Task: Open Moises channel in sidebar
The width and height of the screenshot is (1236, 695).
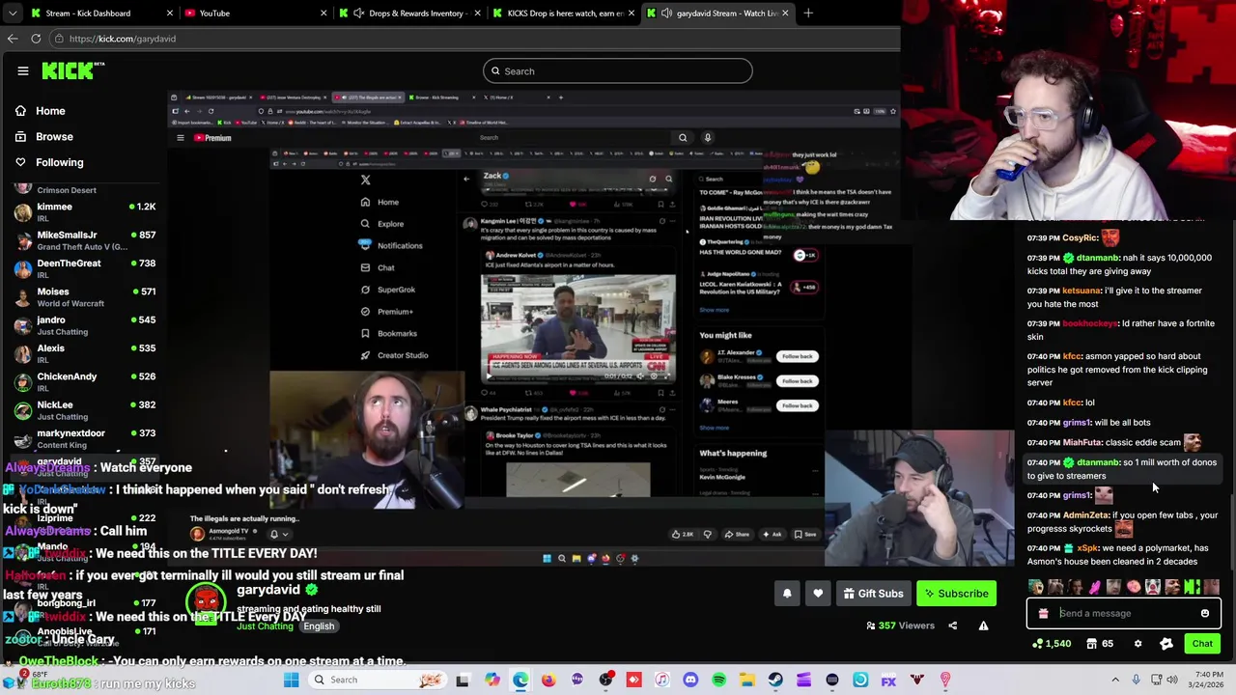Action: [85, 297]
